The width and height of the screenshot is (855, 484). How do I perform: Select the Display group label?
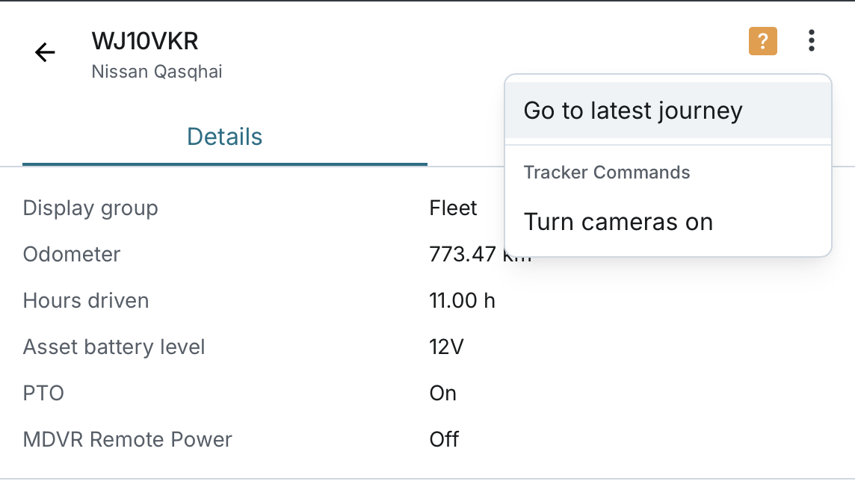point(90,208)
